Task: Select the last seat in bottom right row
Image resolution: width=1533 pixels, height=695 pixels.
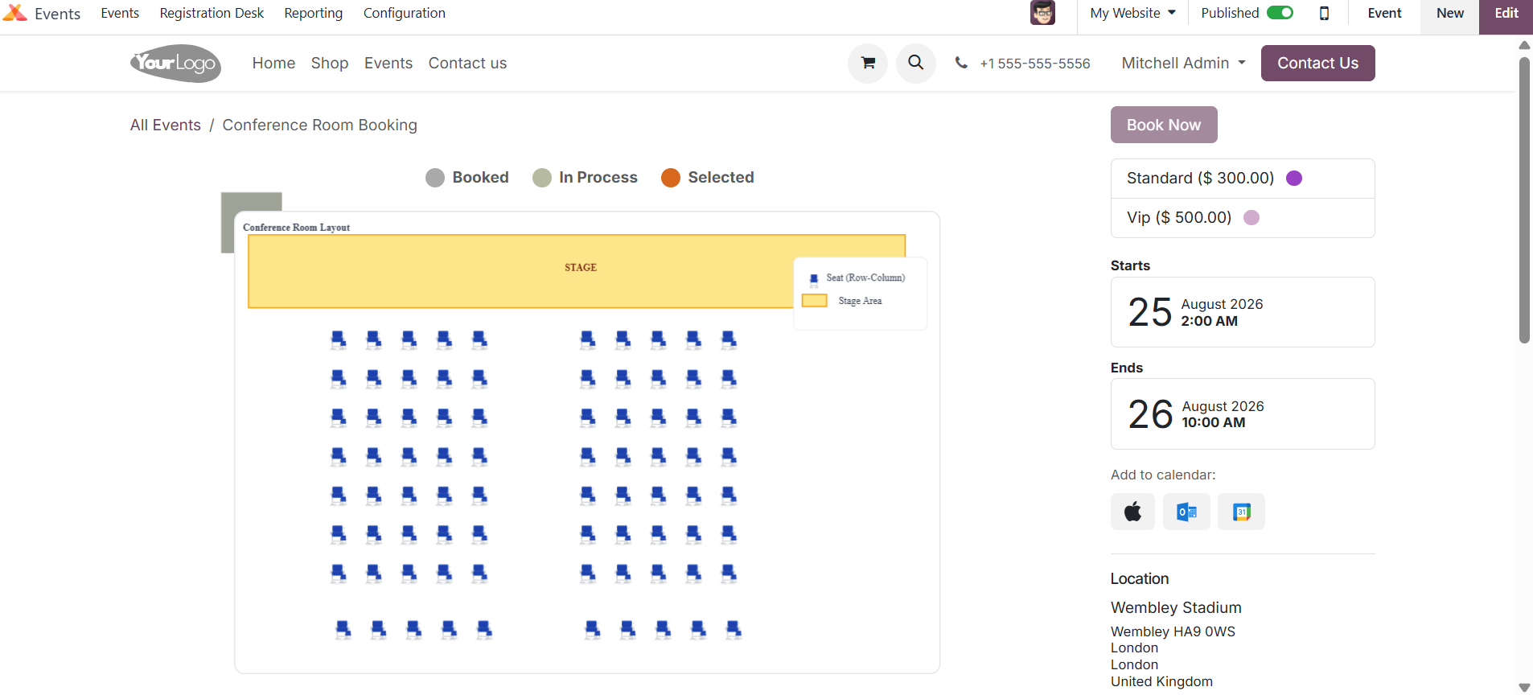Action: (734, 630)
